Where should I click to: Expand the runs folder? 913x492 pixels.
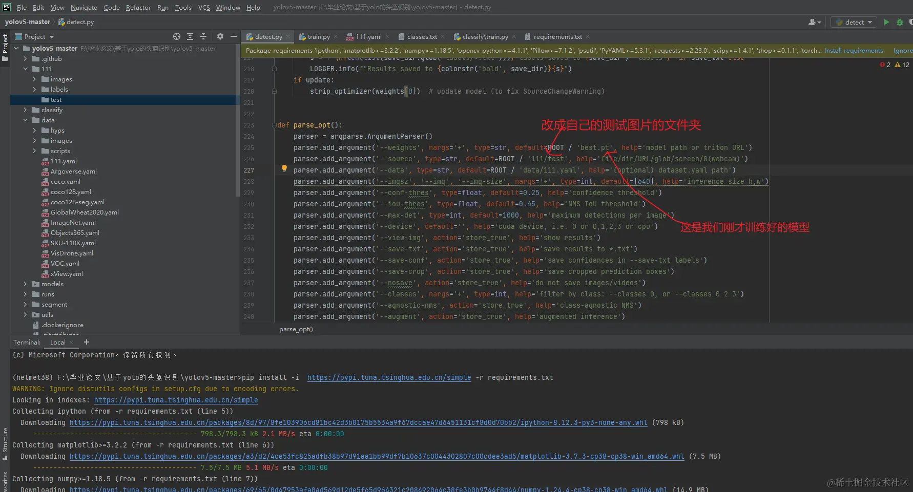tap(26, 294)
